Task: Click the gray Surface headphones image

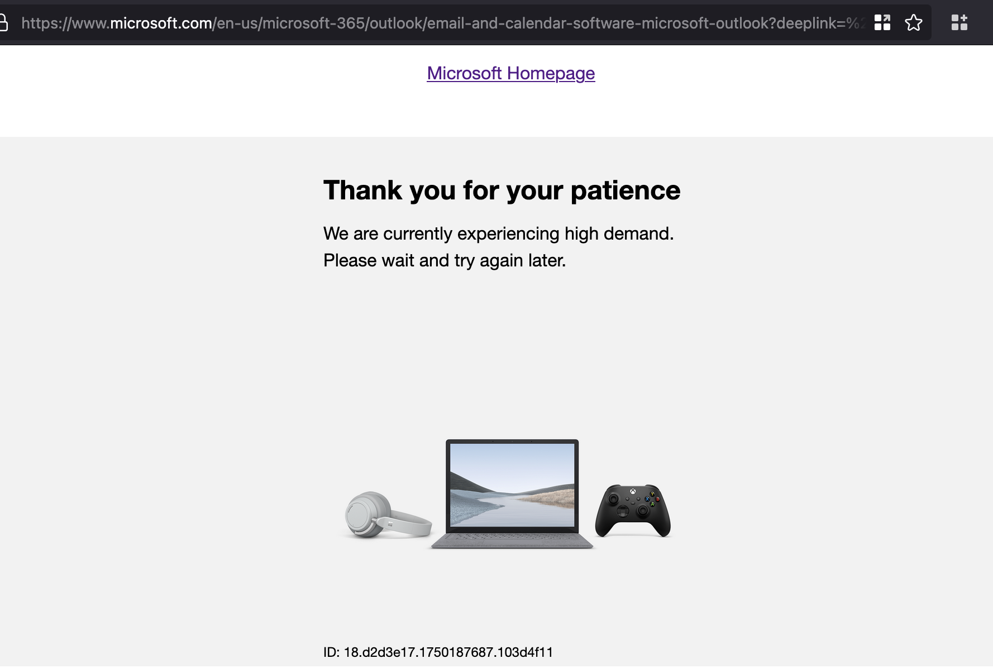Action: [x=388, y=515]
